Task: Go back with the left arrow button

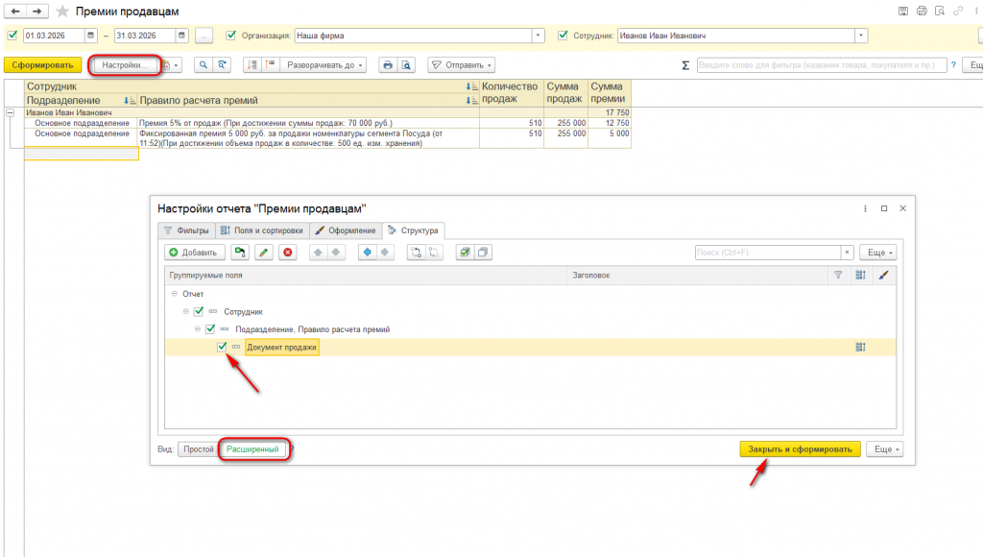Action: (x=15, y=12)
